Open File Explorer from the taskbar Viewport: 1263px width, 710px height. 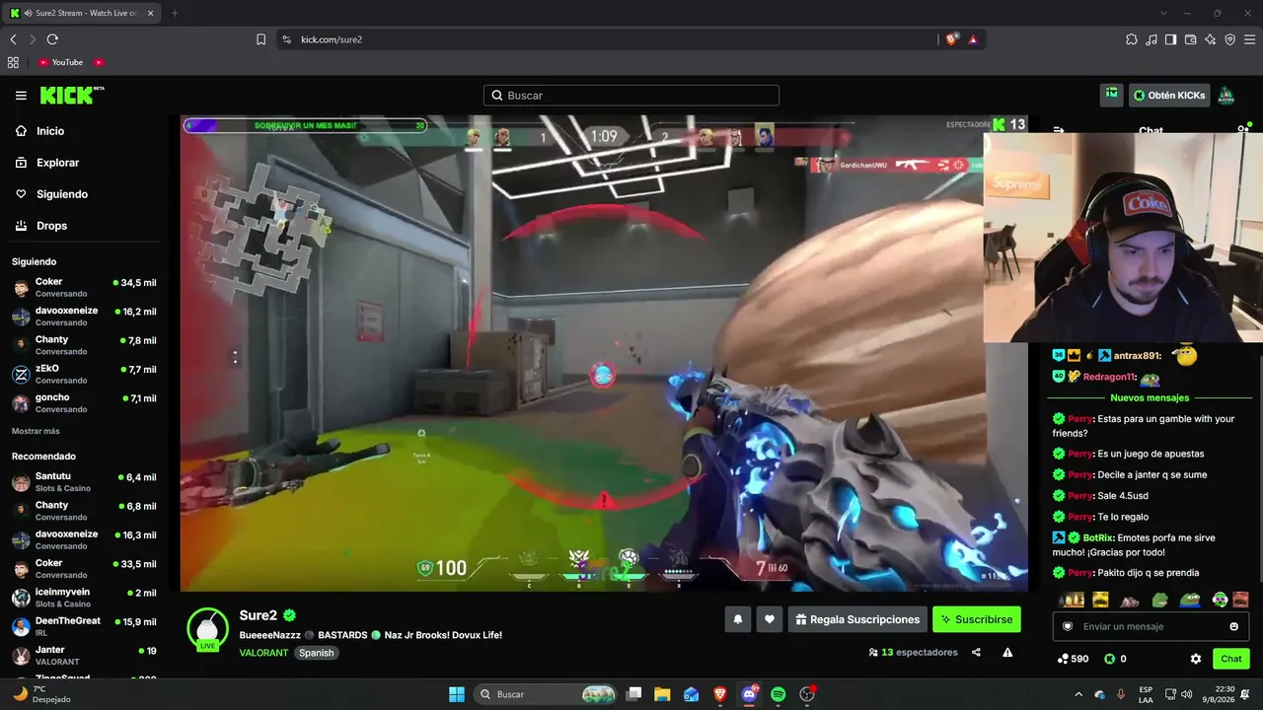(x=662, y=694)
